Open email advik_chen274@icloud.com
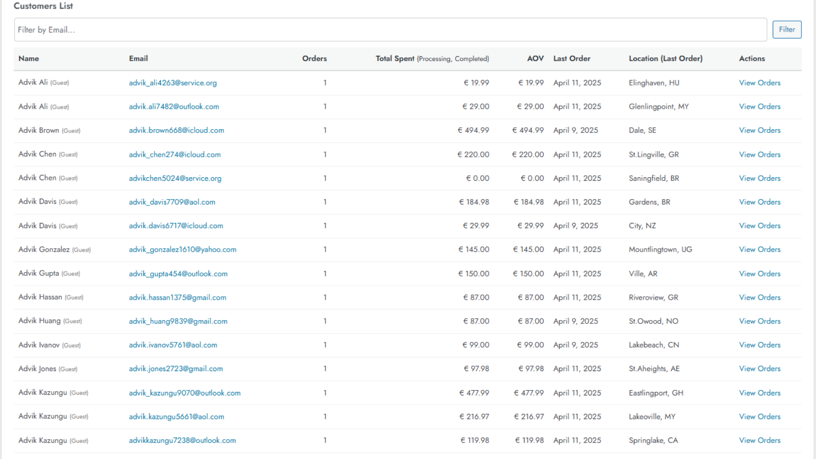This screenshot has width=816, height=459. click(x=175, y=154)
